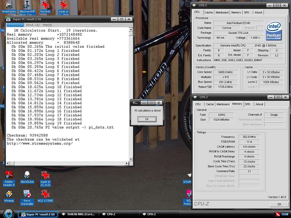Open the AlienGUIse desktop icon
Image resolution: width=291 pixels, height=218 pixels.
27,177
